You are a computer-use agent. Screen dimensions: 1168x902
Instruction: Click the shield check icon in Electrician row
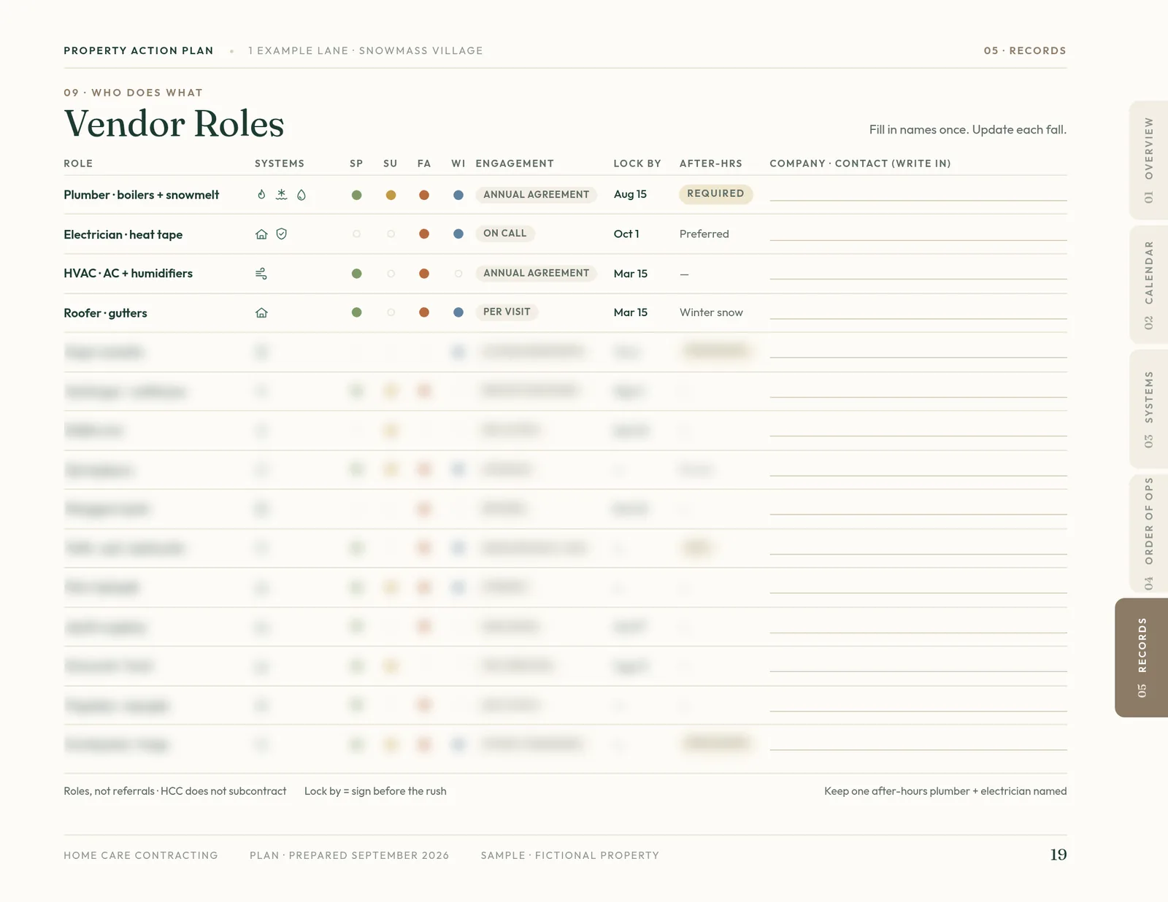click(282, 234)
